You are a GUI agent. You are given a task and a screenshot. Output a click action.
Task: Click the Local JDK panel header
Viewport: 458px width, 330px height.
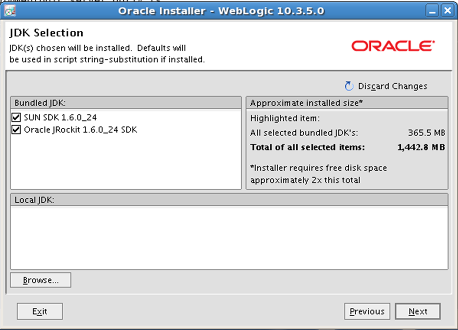229,200
